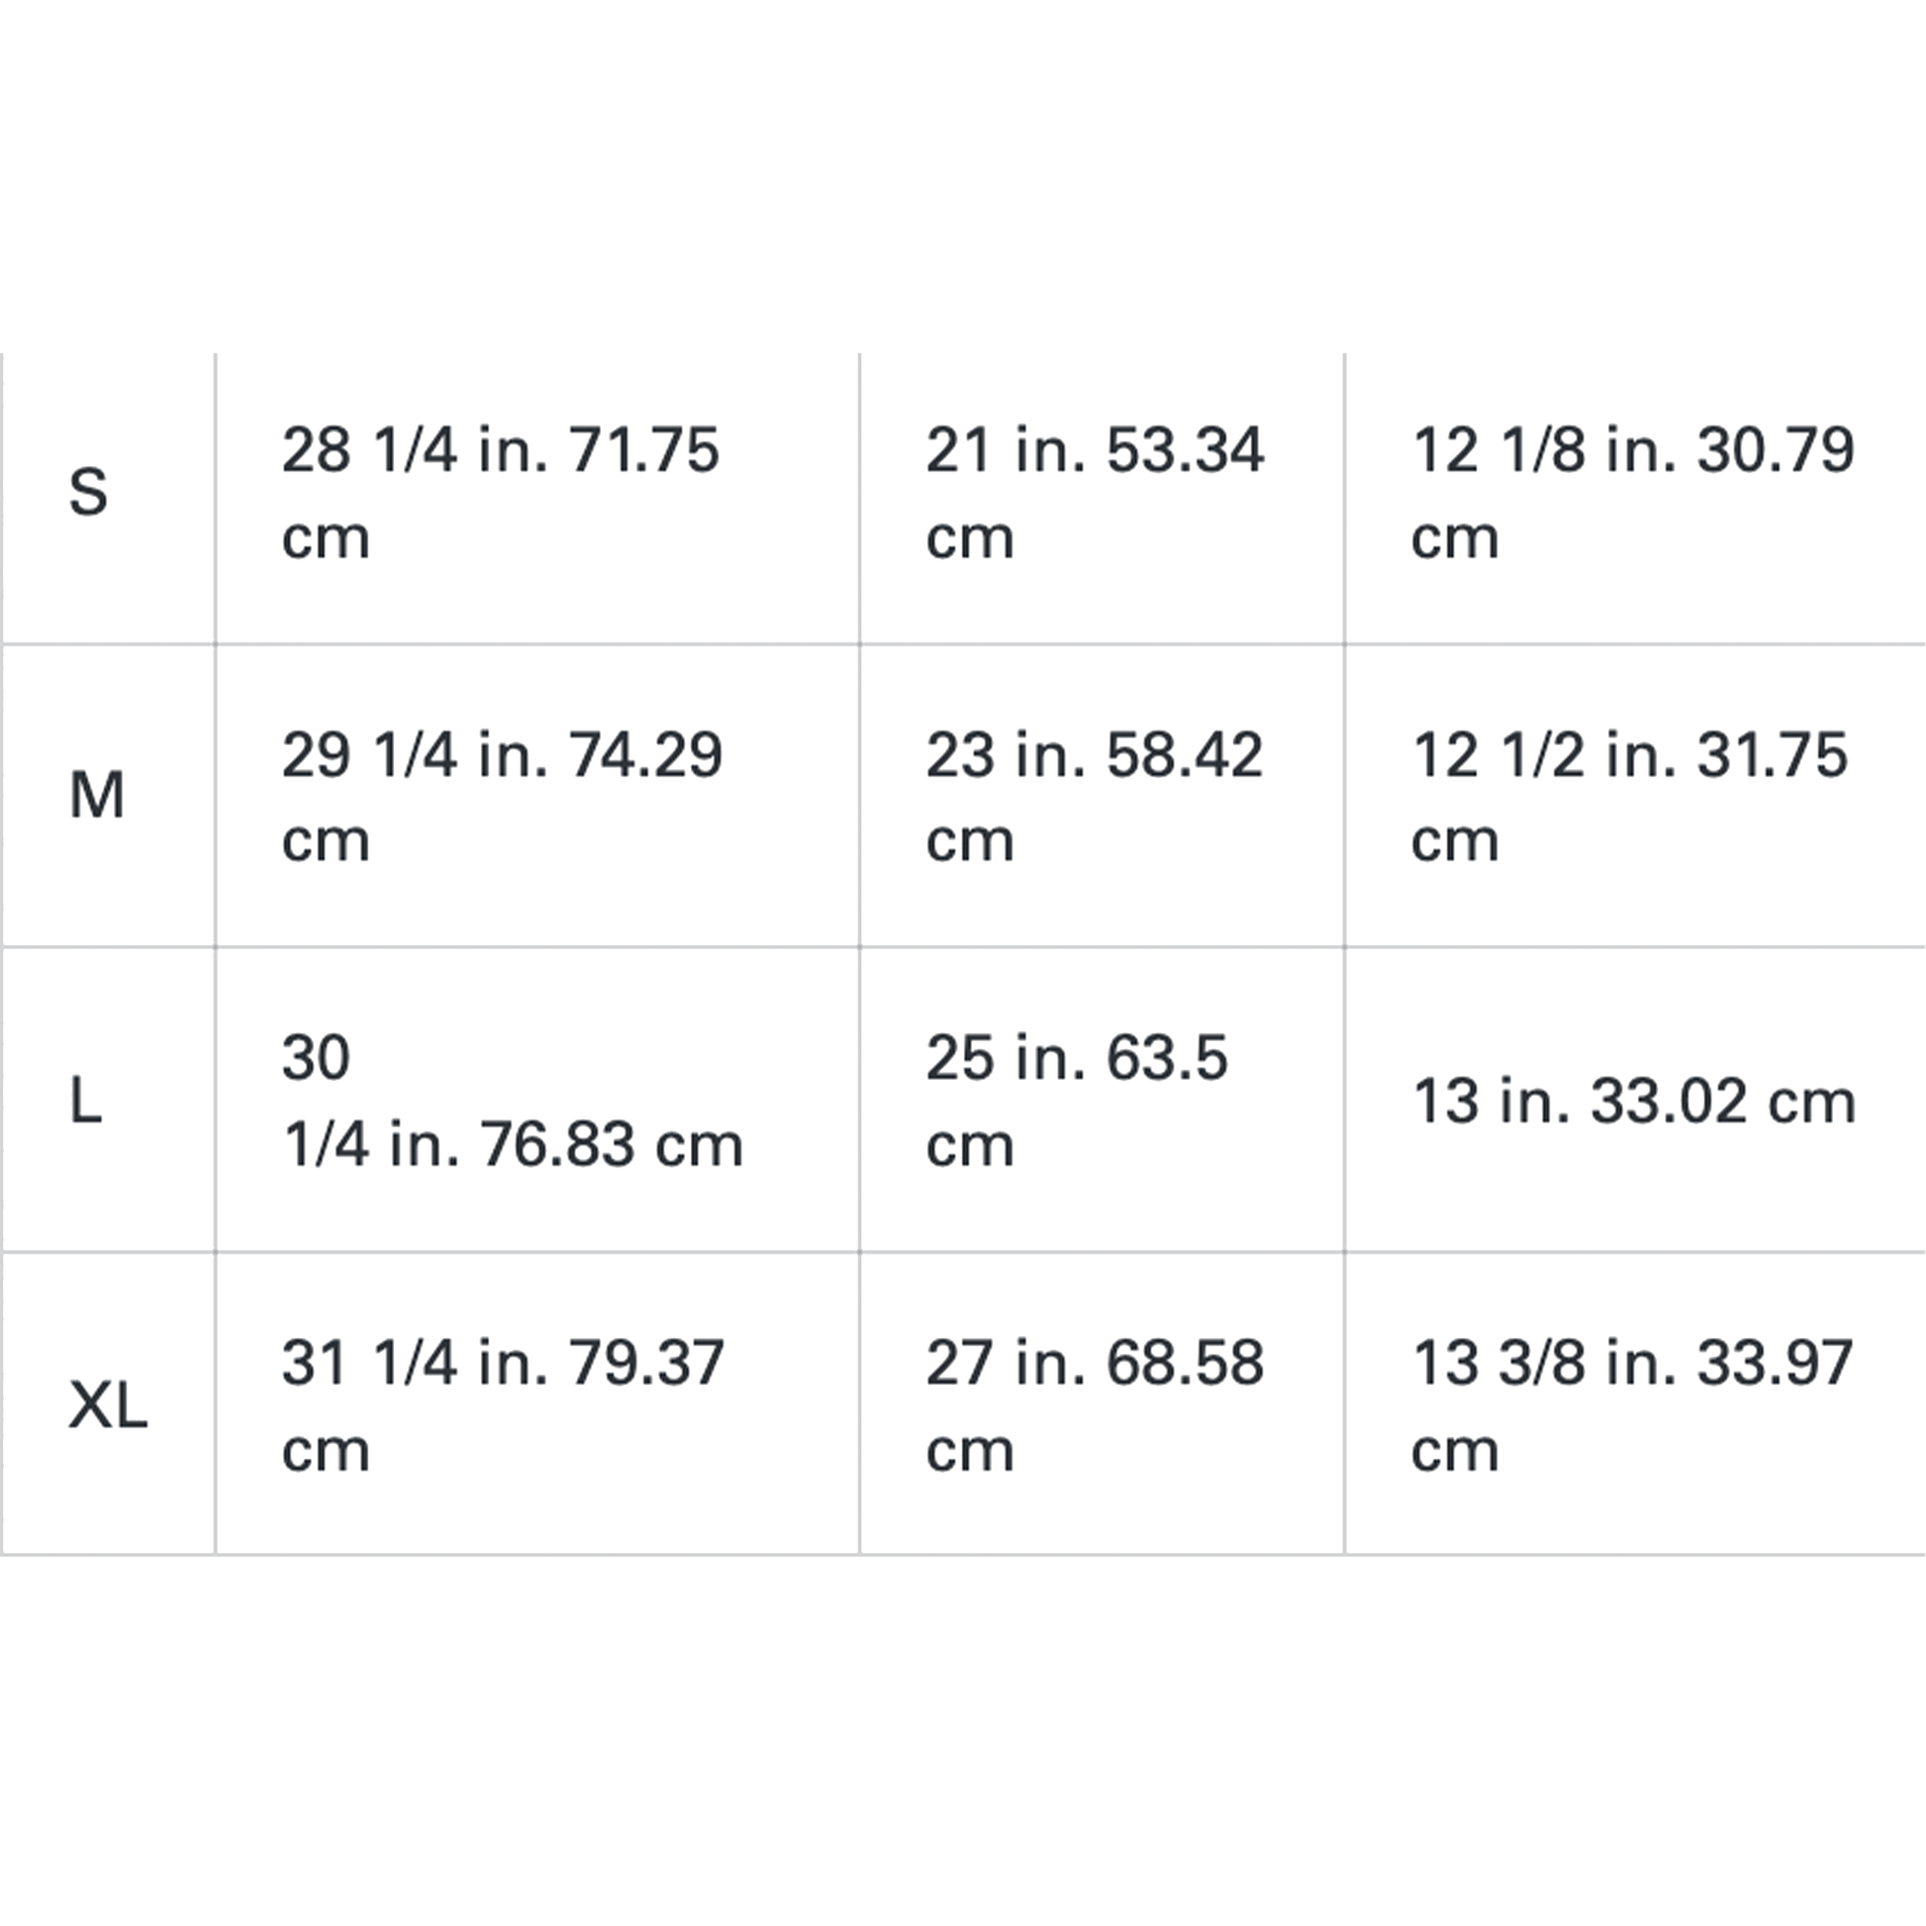Click the 23 in. 58.42 cm cell
The height and width of the screenshot is (1926, 1926).
click(x=1102, y=796)
